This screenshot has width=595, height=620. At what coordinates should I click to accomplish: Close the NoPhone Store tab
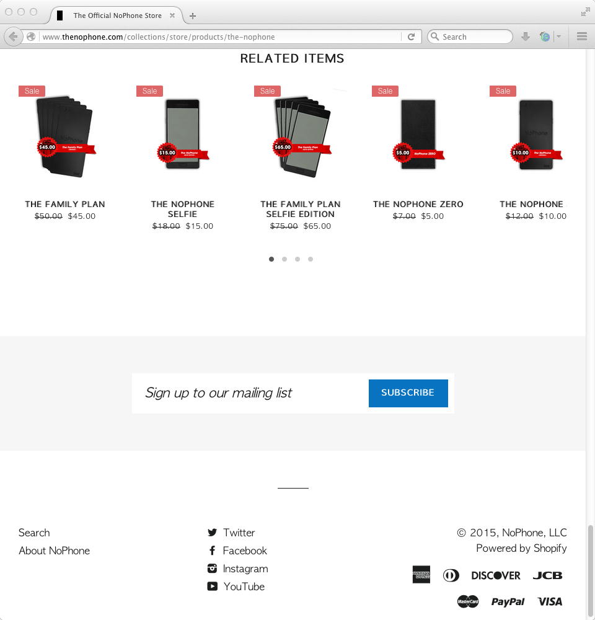[172, 15]
